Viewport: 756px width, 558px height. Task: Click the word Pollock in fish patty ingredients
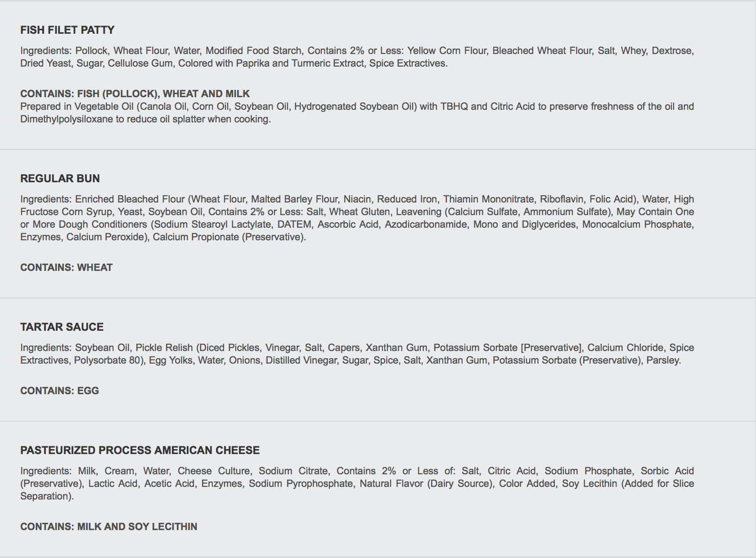(92, 50)
